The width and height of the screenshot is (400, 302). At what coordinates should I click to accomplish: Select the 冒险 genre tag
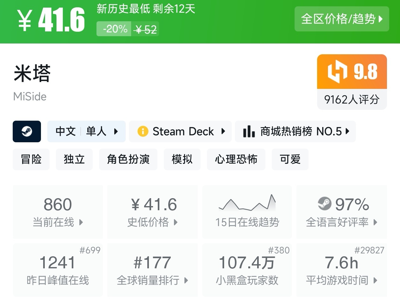[x=31, y=159]
